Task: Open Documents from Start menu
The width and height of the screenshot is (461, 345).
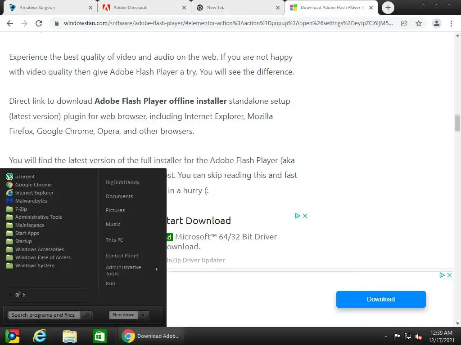Action: 119,196
